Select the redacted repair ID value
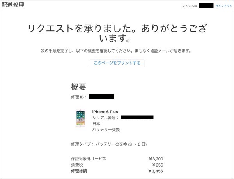Viewport: 234px width, 179px height. point(101,97)
